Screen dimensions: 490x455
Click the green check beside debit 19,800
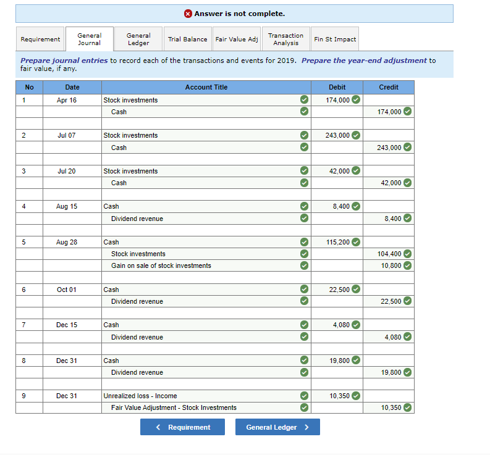pos(356,360)
